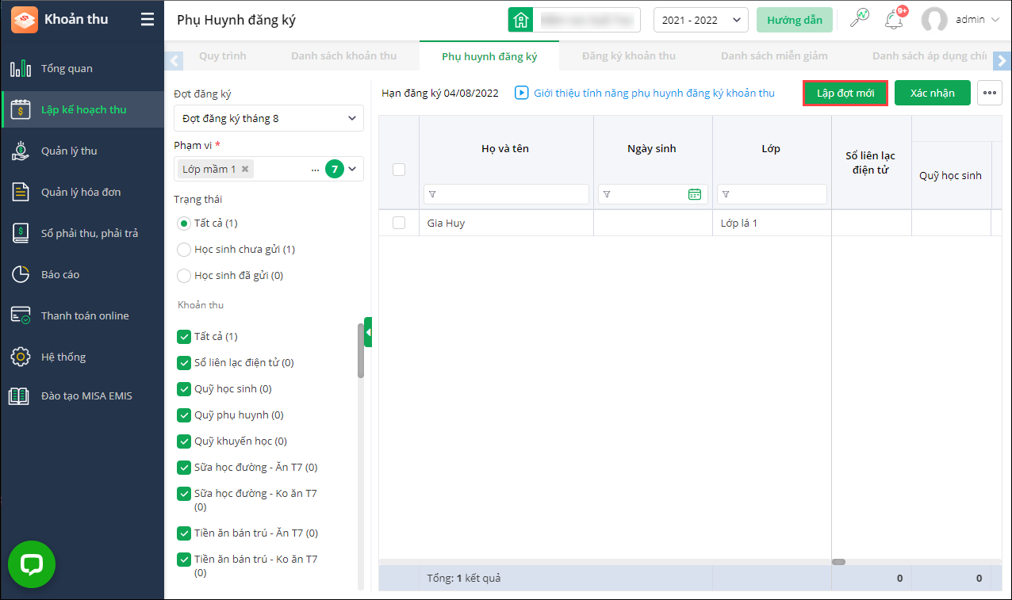Select Học sinh đã gửi (0) radio
1012x600 pixels.
click(x=184, y=276)
